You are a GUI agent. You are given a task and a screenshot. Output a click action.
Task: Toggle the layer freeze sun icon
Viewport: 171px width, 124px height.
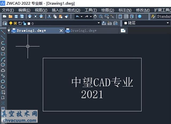point(15,23)
